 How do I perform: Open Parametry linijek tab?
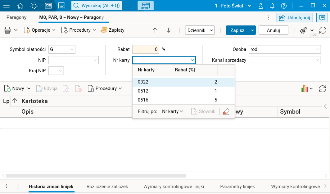[237, 187]
